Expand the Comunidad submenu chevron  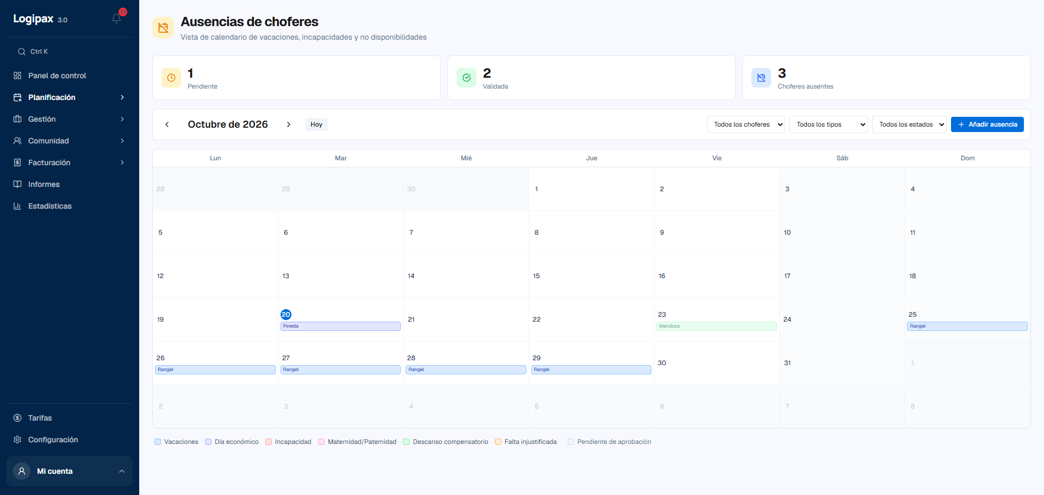pyautogui.click(x=122, y=141)
